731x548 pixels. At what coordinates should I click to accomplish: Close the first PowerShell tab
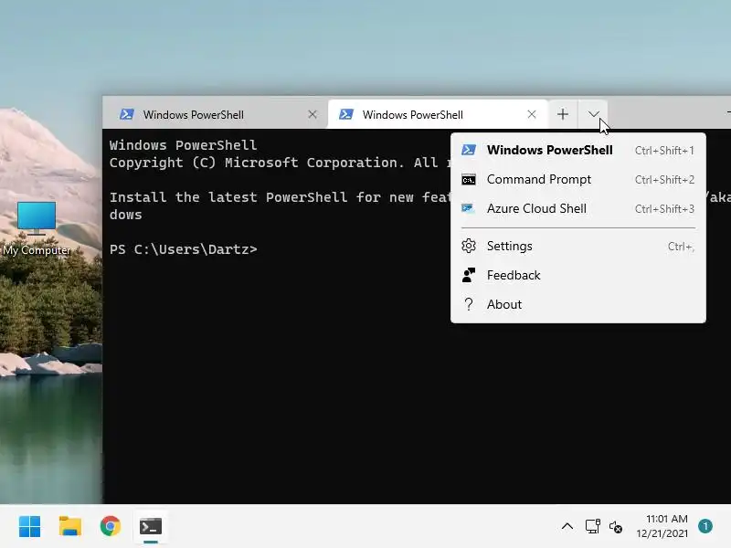coord(313,114)
